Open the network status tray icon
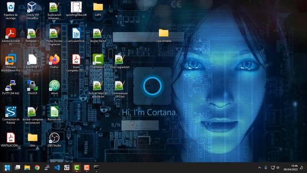 point(272,168)
